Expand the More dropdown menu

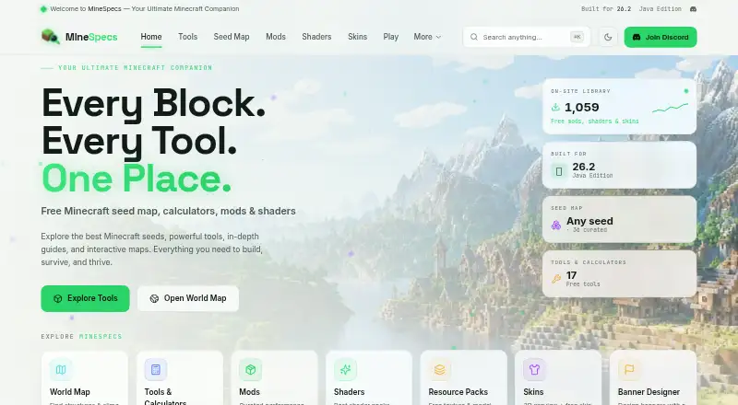[427, 37]
